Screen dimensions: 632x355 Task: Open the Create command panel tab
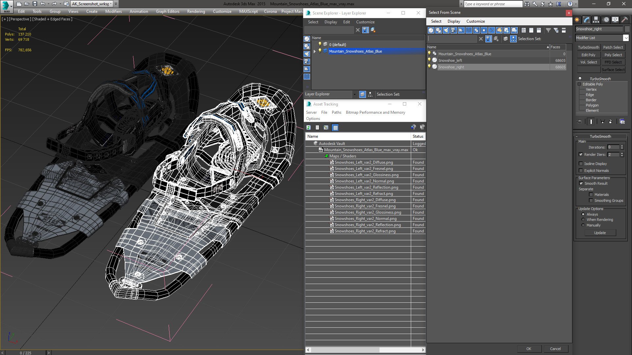pyautogui.click(x=577, y=20)
